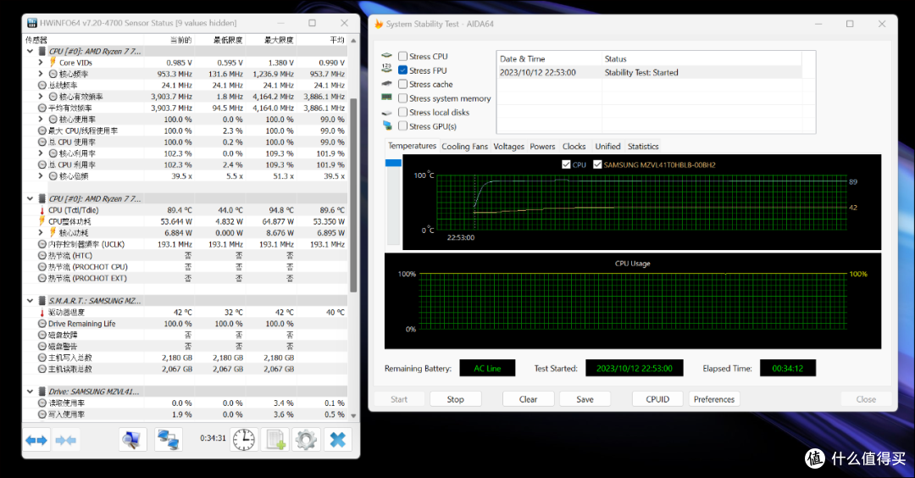Open Clocks tab

[574, 147]
